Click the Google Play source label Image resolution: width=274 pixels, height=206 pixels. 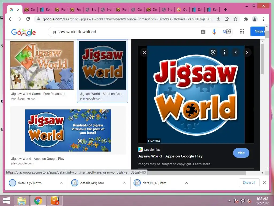pos(152,150)
